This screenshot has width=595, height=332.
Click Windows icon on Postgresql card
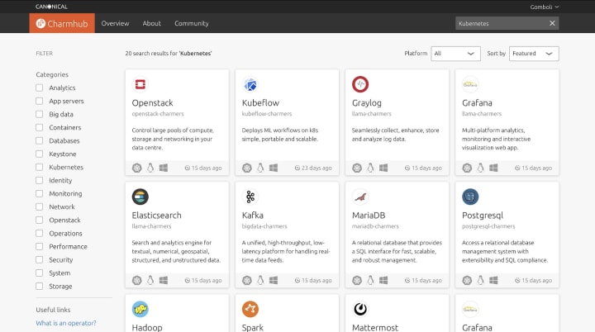(x=493, y=280)
